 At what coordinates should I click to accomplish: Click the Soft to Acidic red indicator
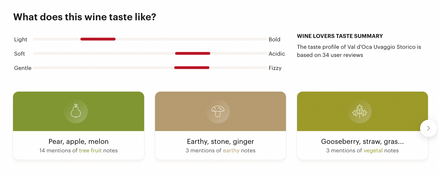(192, 53)
